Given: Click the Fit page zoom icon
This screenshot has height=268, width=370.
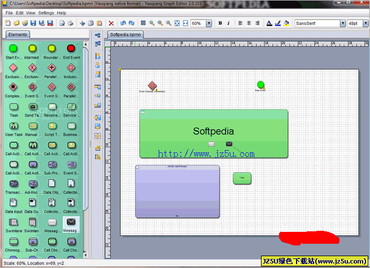Looking at the screenshot, I should pos(177,23).
